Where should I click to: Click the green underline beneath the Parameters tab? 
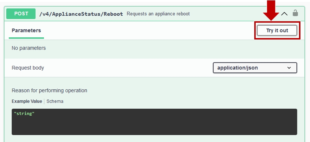tap(26, 38)
